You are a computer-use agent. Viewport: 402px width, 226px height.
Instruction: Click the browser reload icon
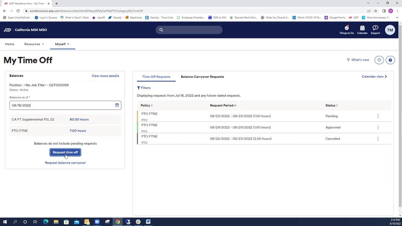point(18,11)
